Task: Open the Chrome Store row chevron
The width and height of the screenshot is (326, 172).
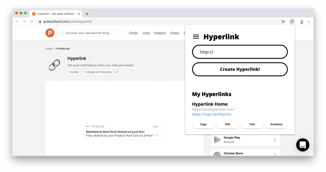Action: tap(275, 154)
